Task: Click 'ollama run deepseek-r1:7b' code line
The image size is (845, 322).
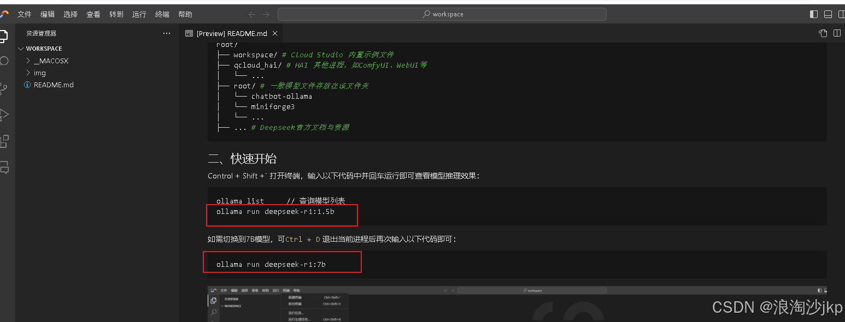Action: (271, 264)
